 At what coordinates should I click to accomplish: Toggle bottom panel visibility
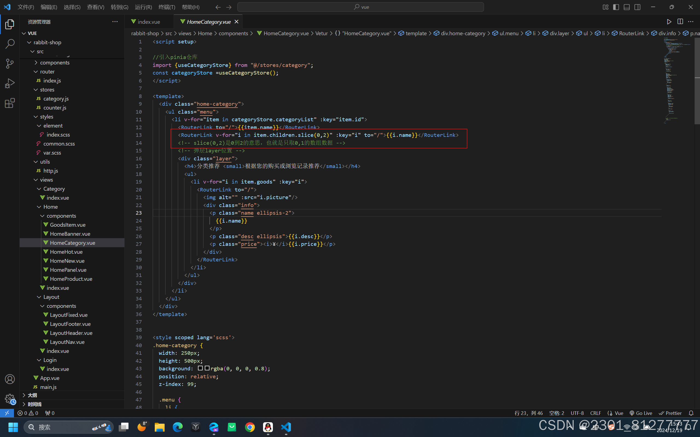click(x=626, y=7)
